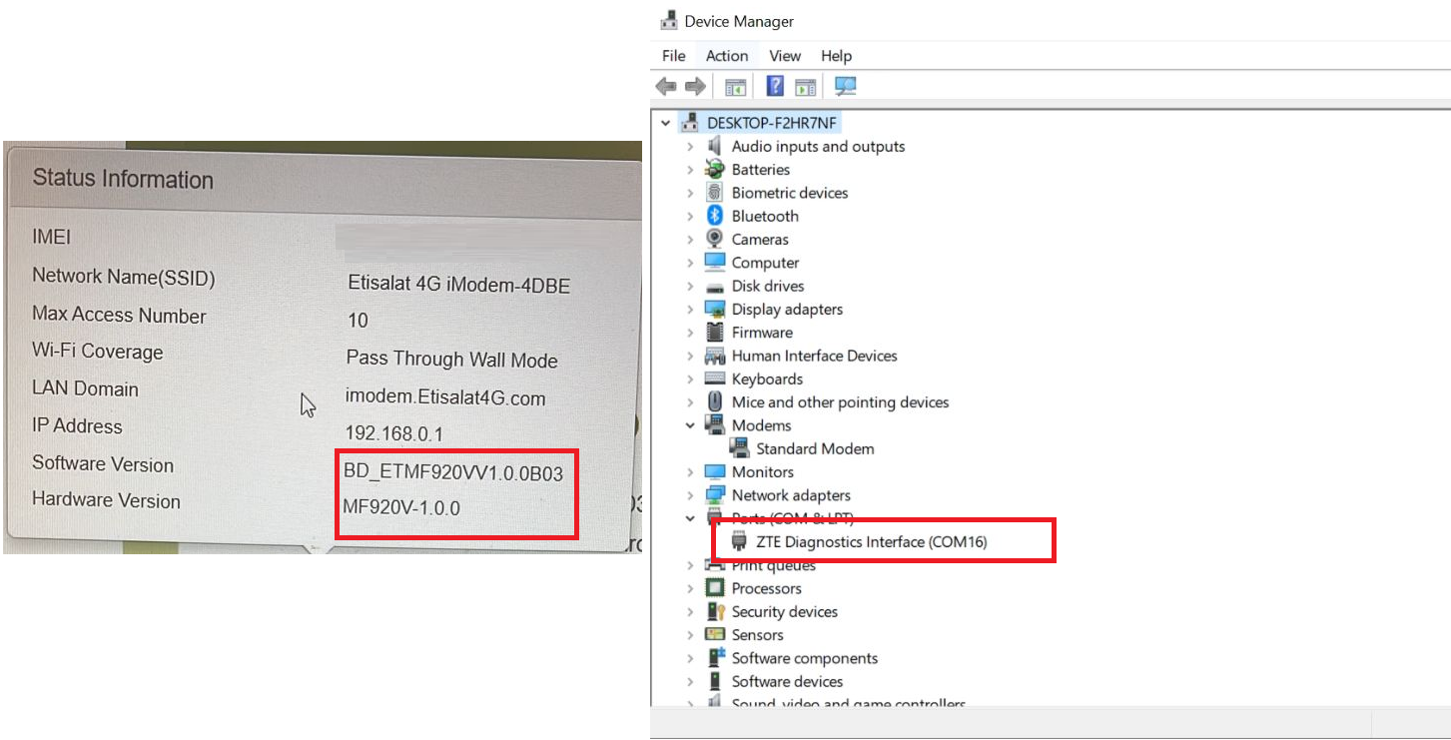
Task: Click the imodem.Etisalat4G.com LAN domain
Action: pos(445,398)
